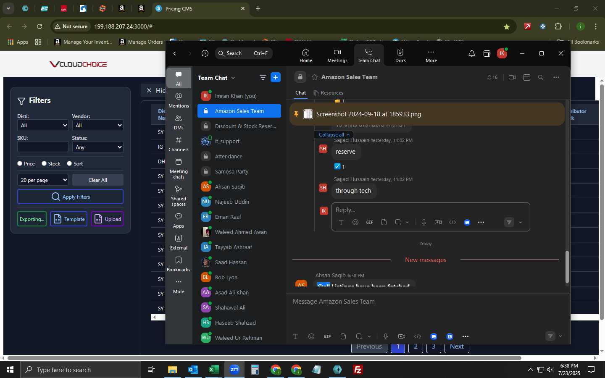Click the Message Amazon Sales Team field
The image size is (605, 378).
428,302
